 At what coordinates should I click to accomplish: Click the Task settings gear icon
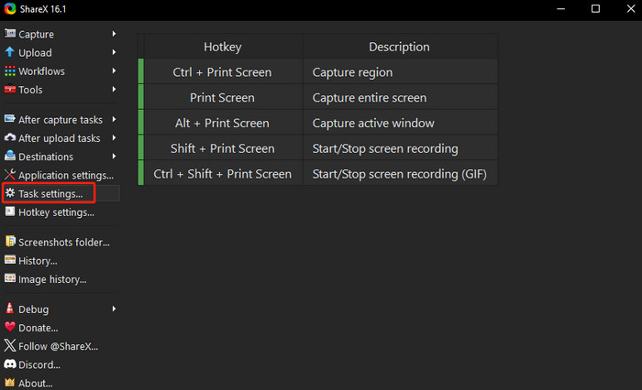10,193
